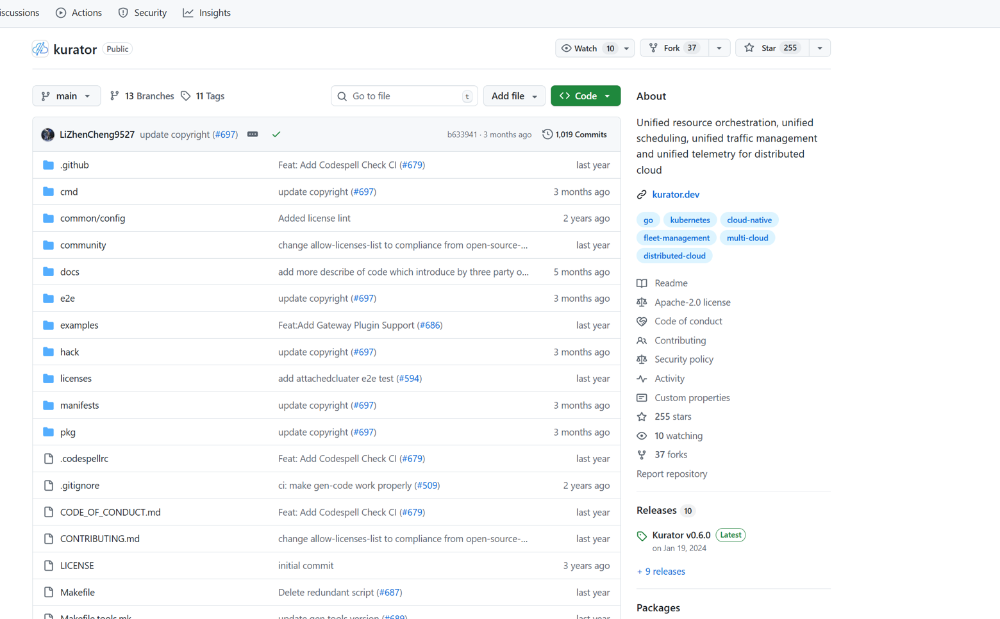Star the kurator repository
Screen dimensions: 1000x619
pyautogui.click(x=772, y=48)
